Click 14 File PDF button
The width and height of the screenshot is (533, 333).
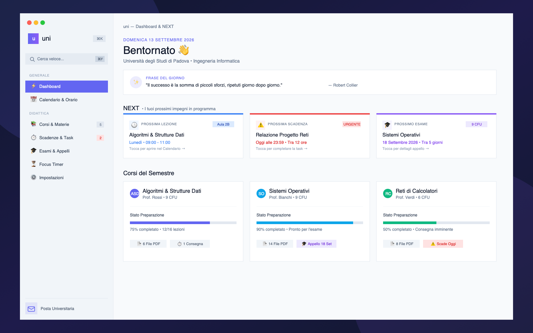(x=275, y=244)
